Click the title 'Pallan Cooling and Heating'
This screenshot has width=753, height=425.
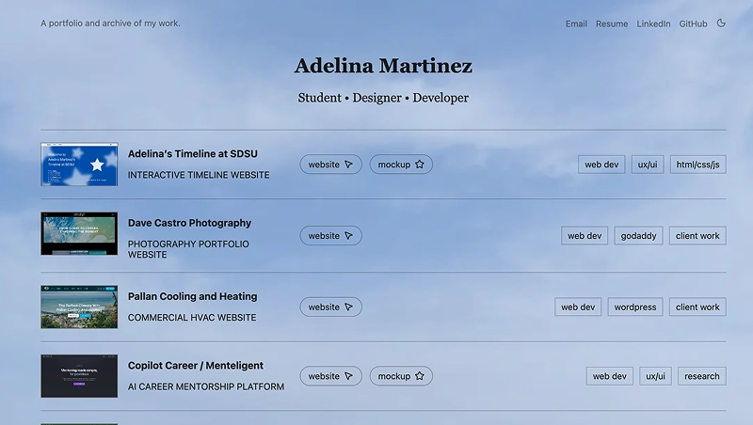coord(193,296)
